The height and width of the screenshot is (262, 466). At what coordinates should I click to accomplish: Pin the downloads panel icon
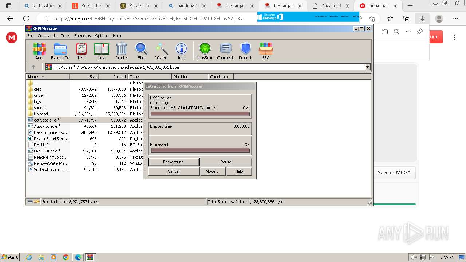click(420, 32)
